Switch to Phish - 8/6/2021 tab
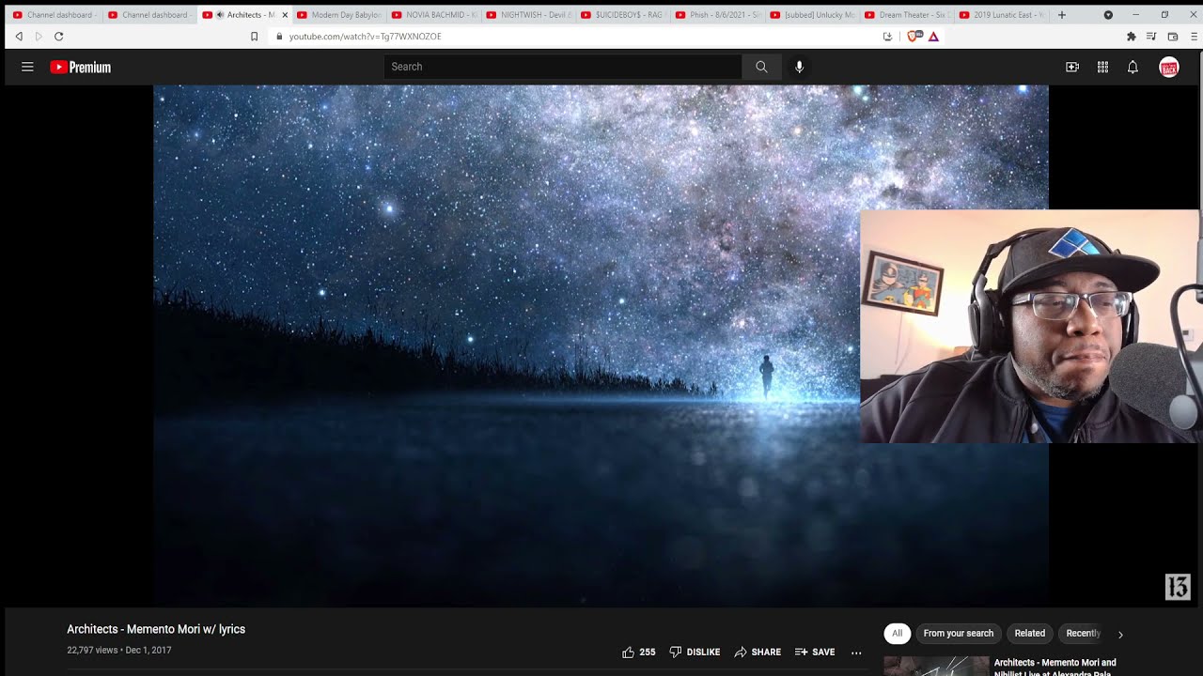 tap(718, 15)
